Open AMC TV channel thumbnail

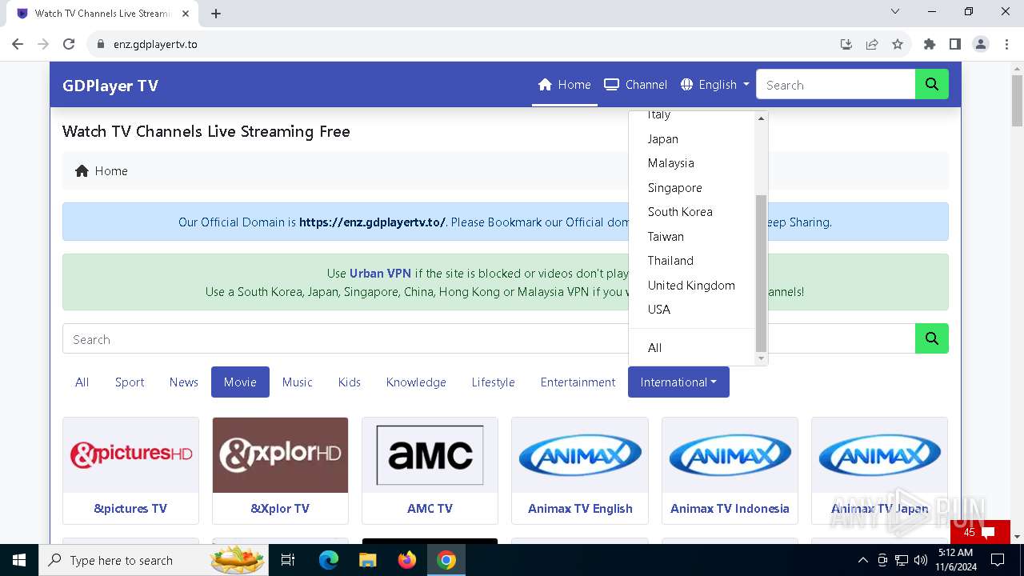tap(430, 455)
